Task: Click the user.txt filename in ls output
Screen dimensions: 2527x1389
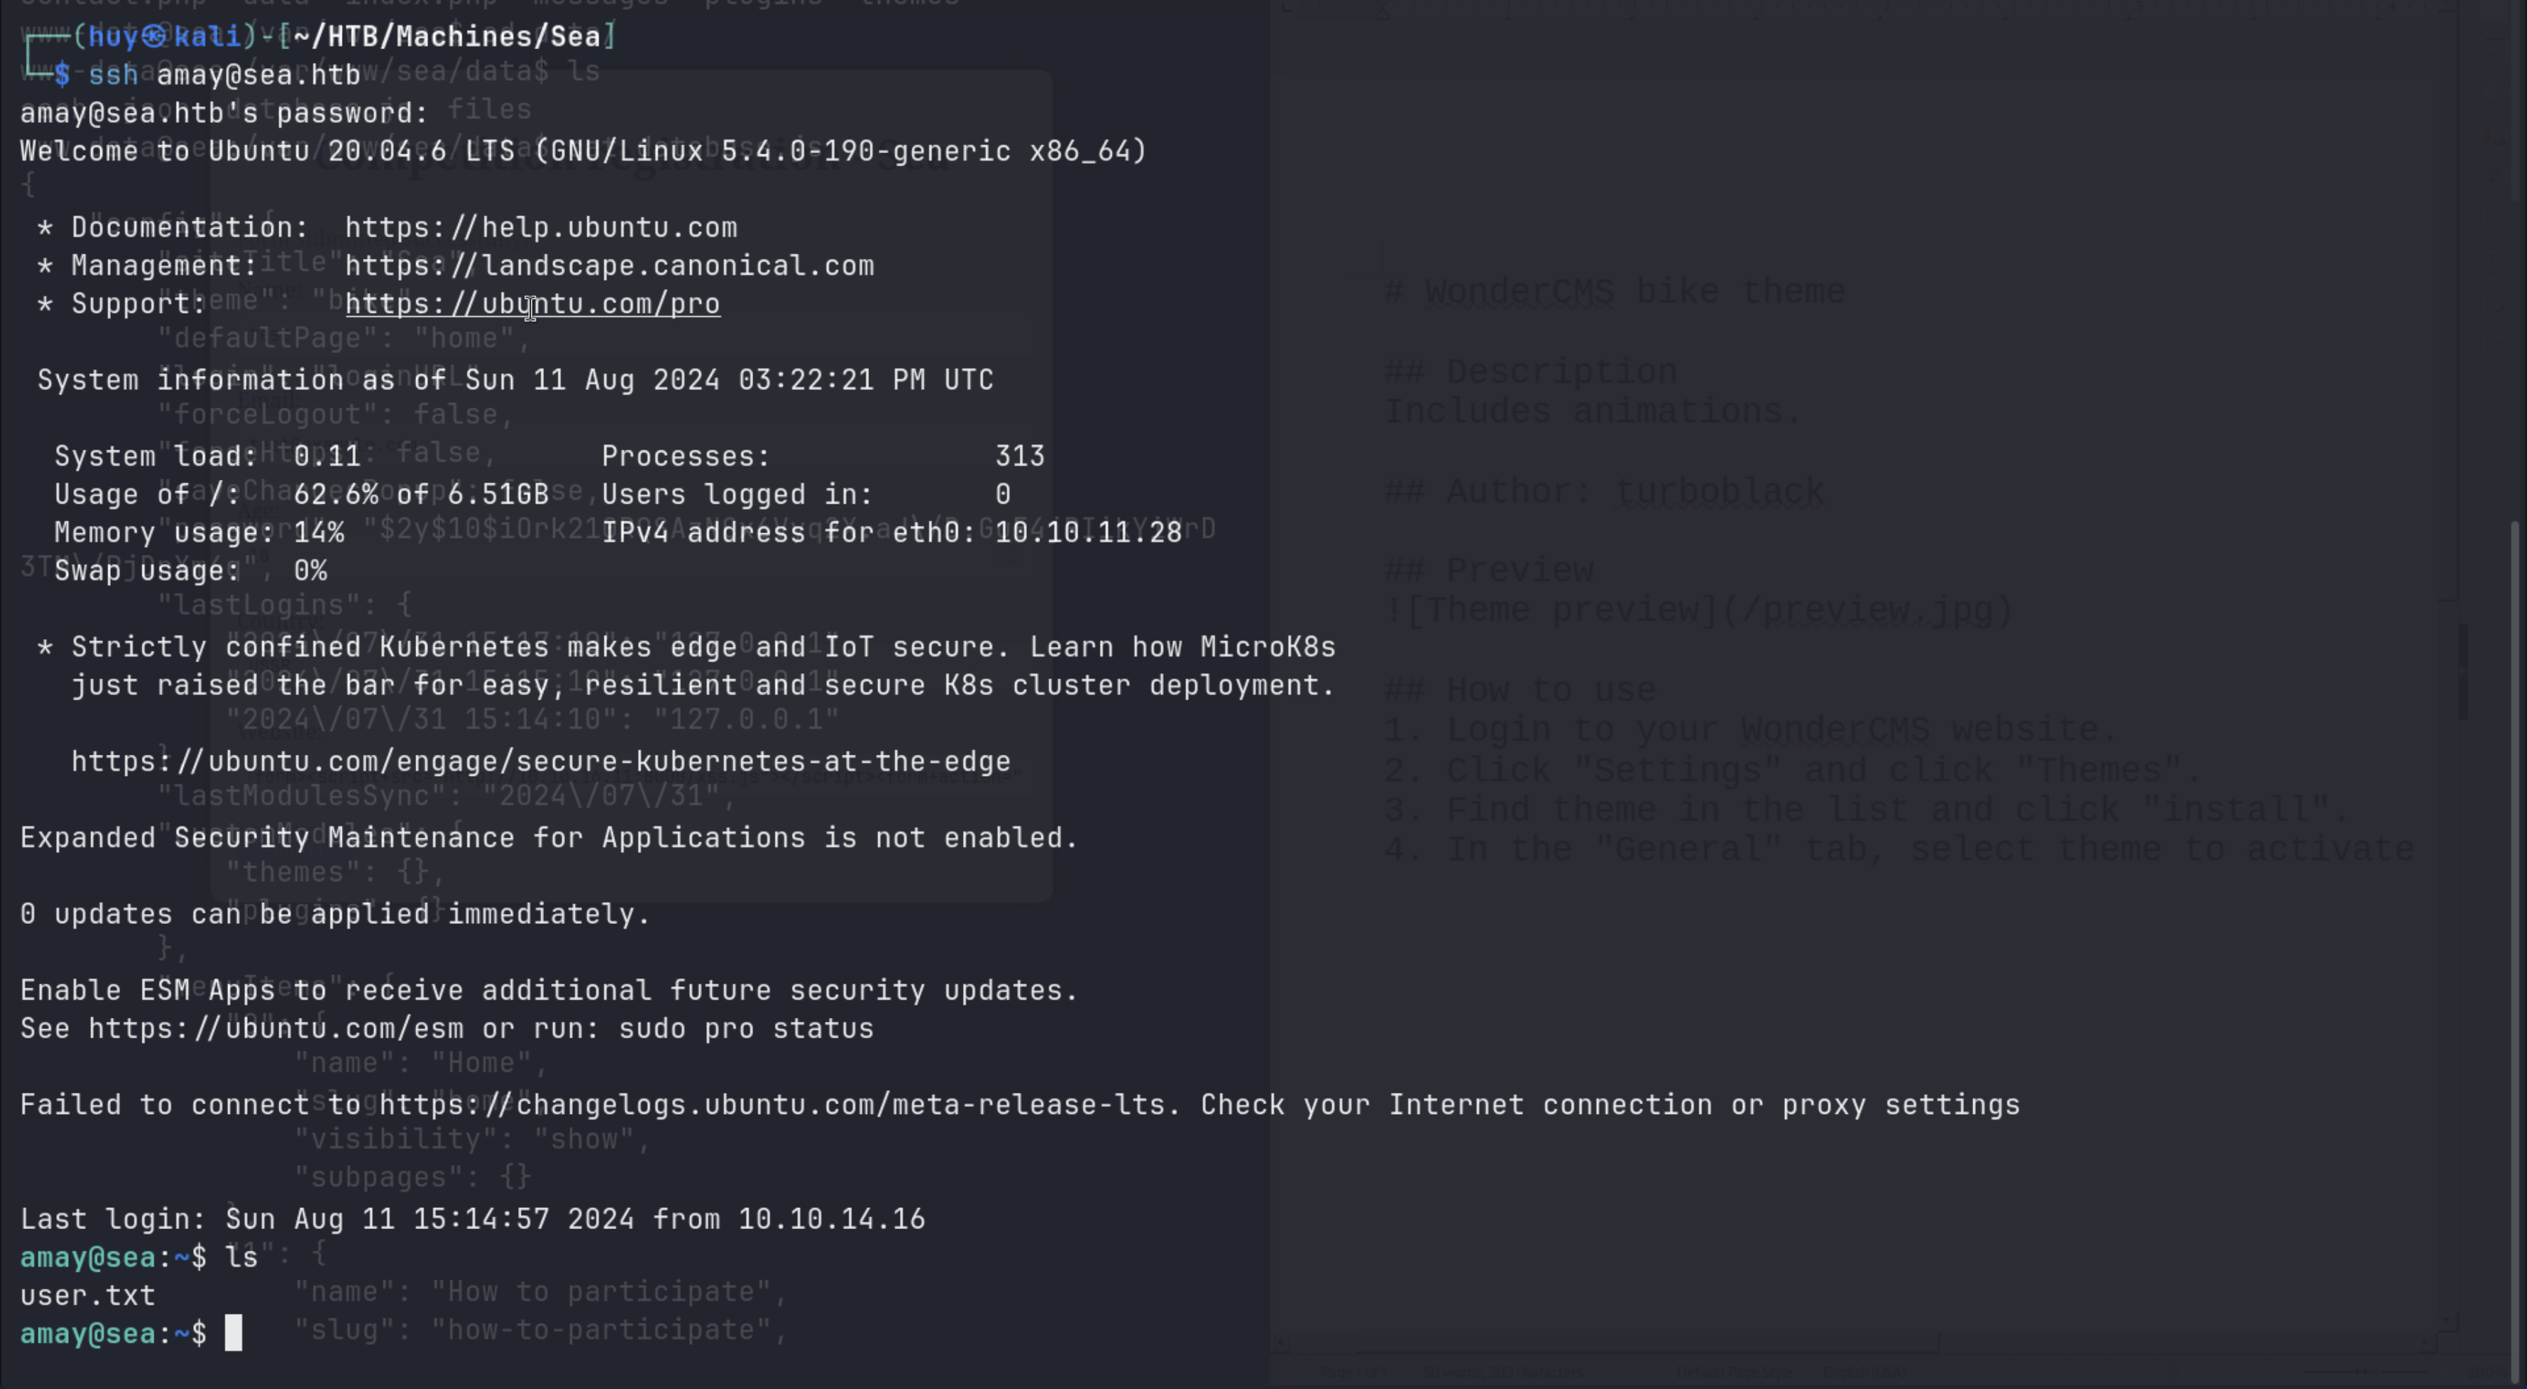Action: pos(87,1296)
